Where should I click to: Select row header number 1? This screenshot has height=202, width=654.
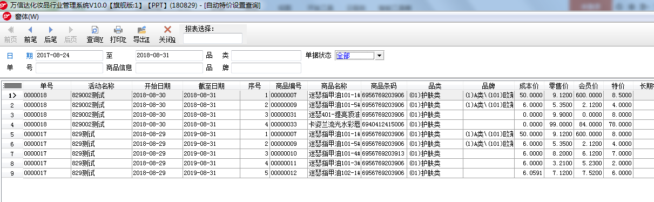pos(12,95)
